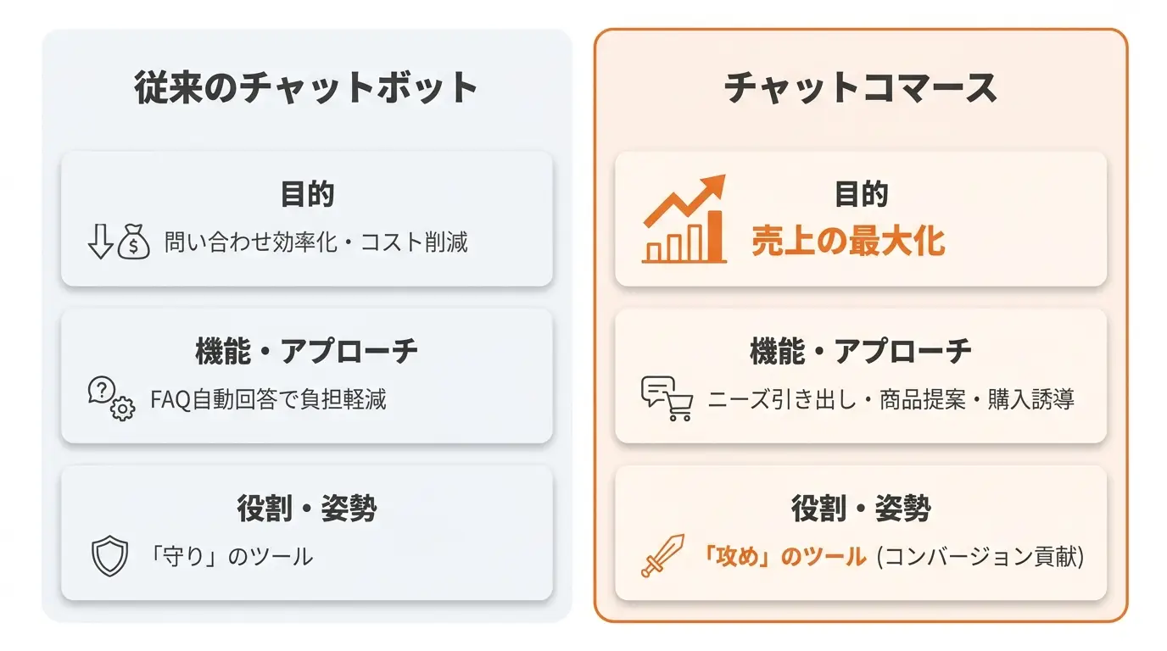The width and height of the screenshot is (1167, 651).
Task: Click the 目的 title in the orange card
Action: point(861,194)
